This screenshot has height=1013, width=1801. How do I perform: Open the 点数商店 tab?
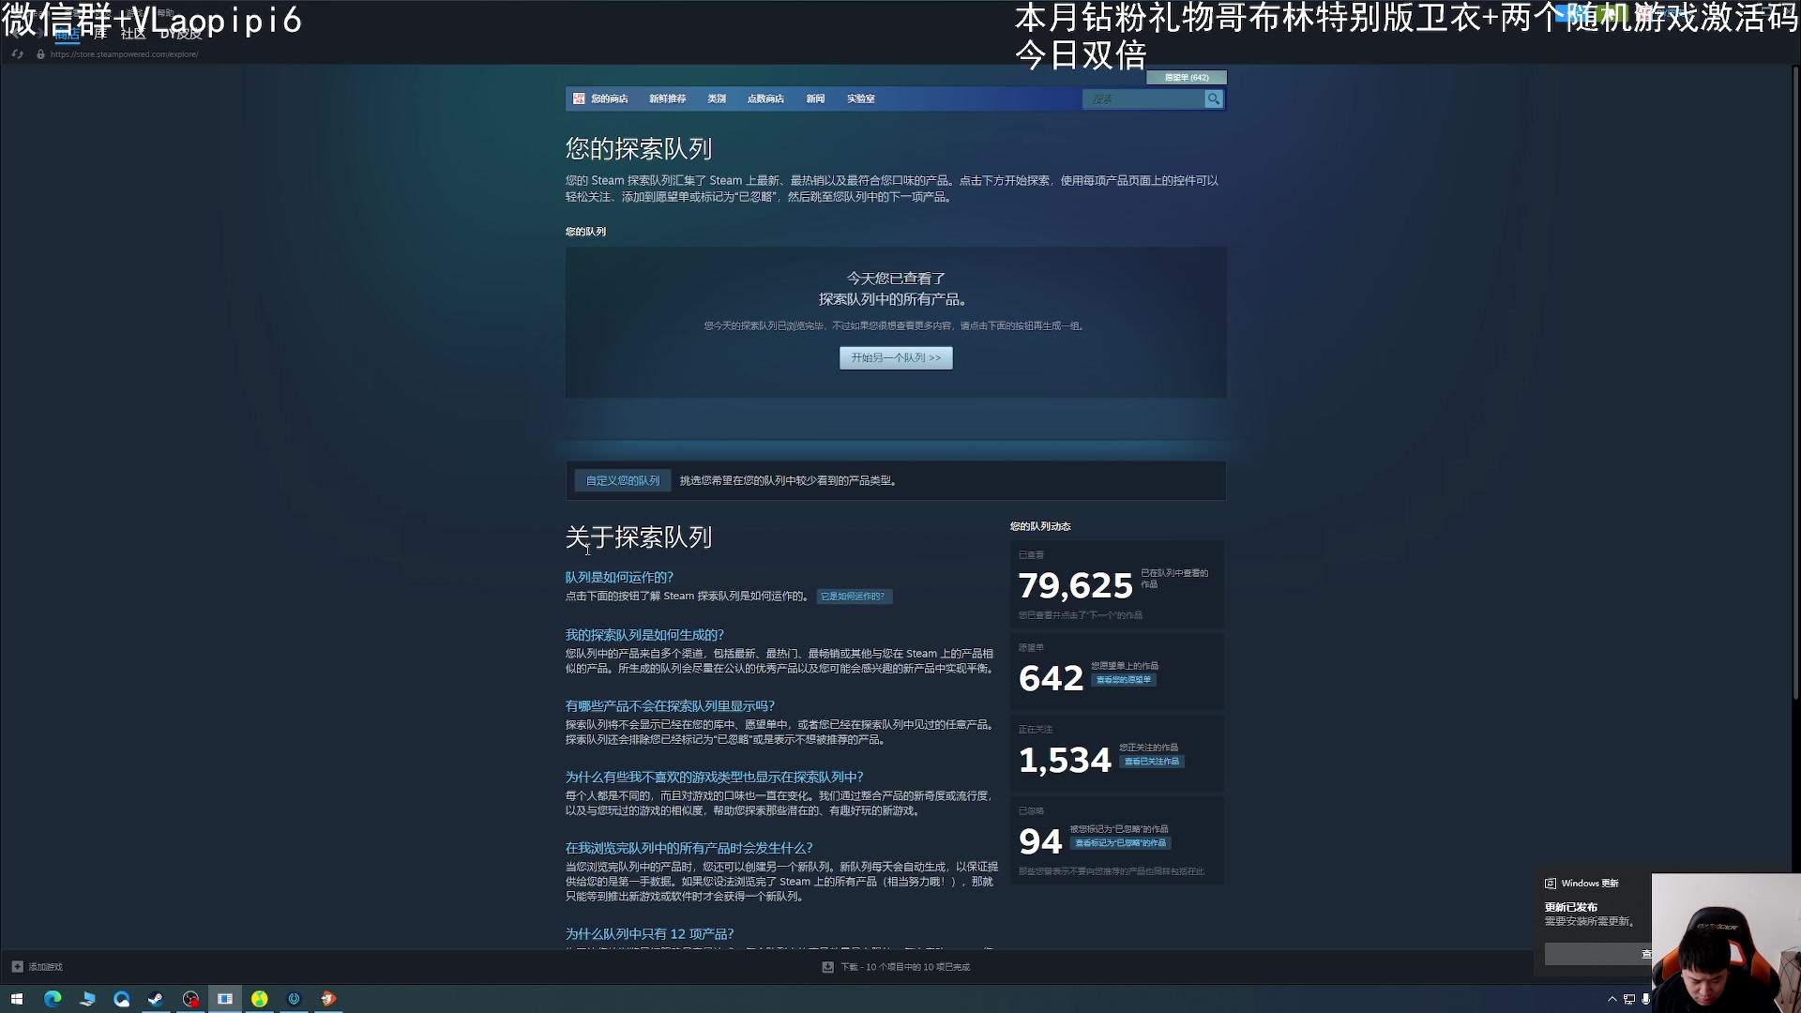click(765, 98)
